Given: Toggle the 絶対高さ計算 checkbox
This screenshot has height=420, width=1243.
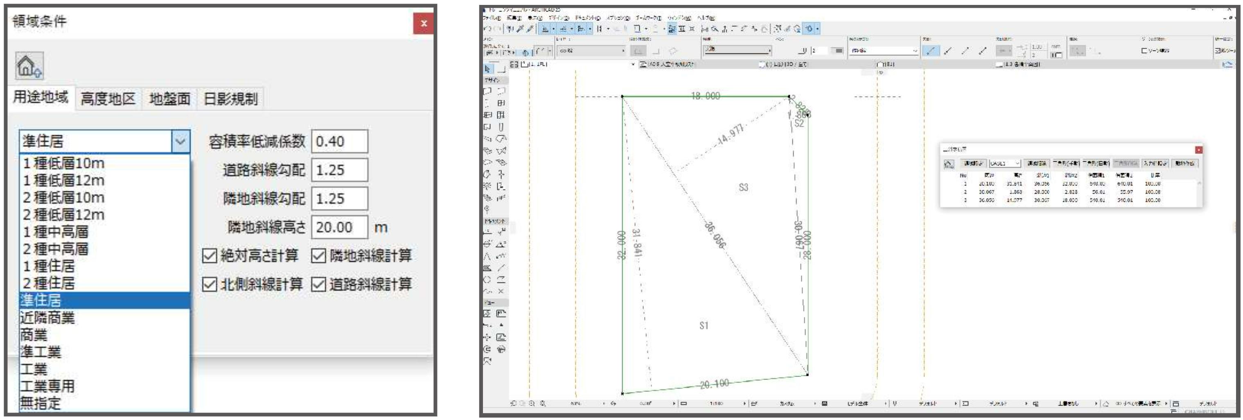Looking at the screenshot, I should tap(210, 255).
